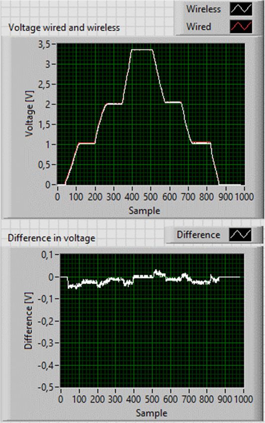Click the 1000 end value on the upper Sample axis
This screenshot has height=423, width=265.
pos(244,197)
